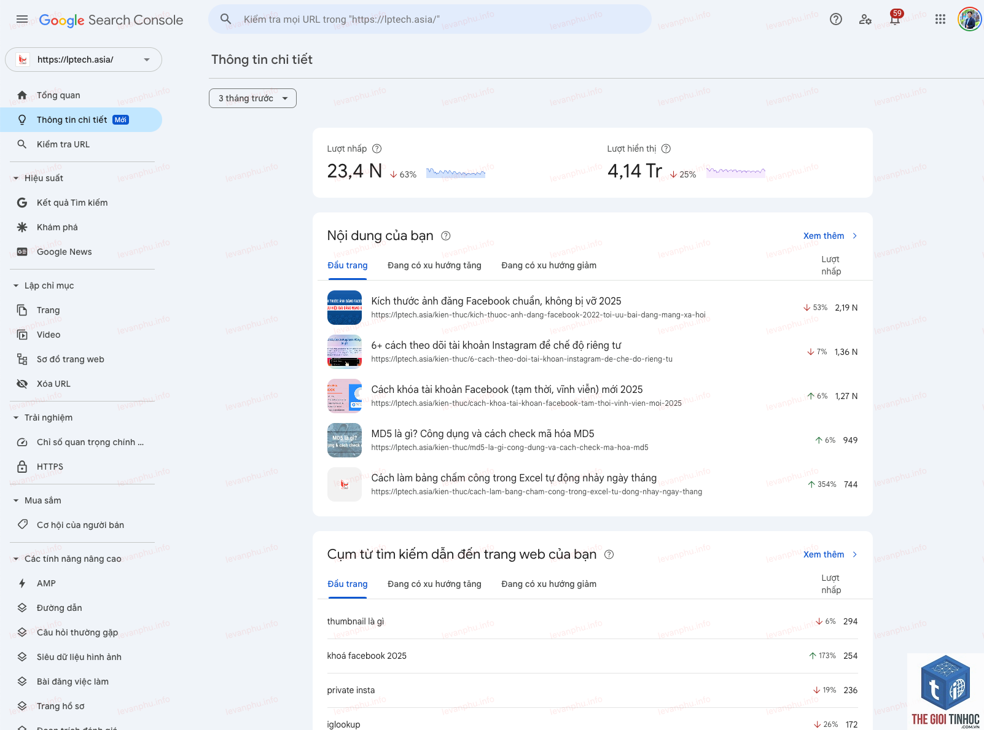Open the Google apps grid
The height and width of the screenshot is (730, 984).
940,19
